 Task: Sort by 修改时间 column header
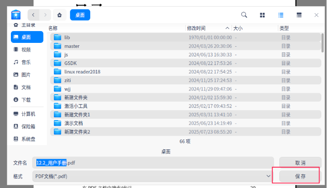click(x=196, y=28)
